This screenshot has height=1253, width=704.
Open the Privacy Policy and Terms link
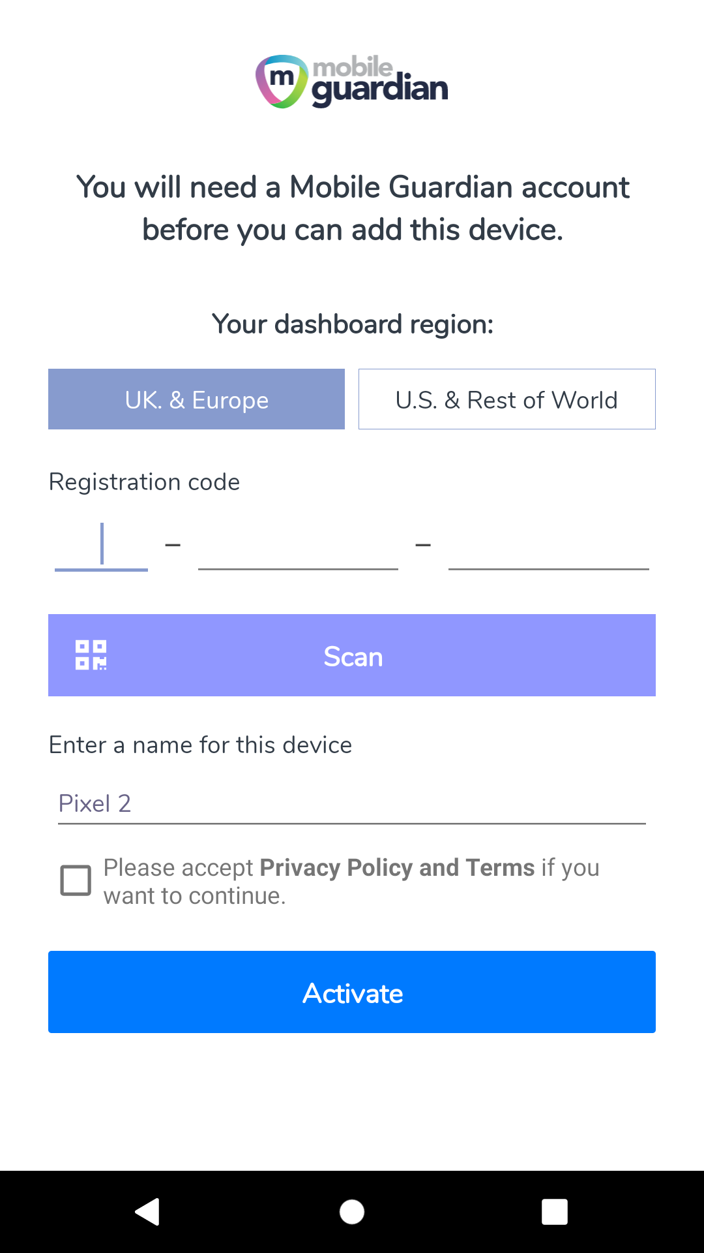[397, 868]
